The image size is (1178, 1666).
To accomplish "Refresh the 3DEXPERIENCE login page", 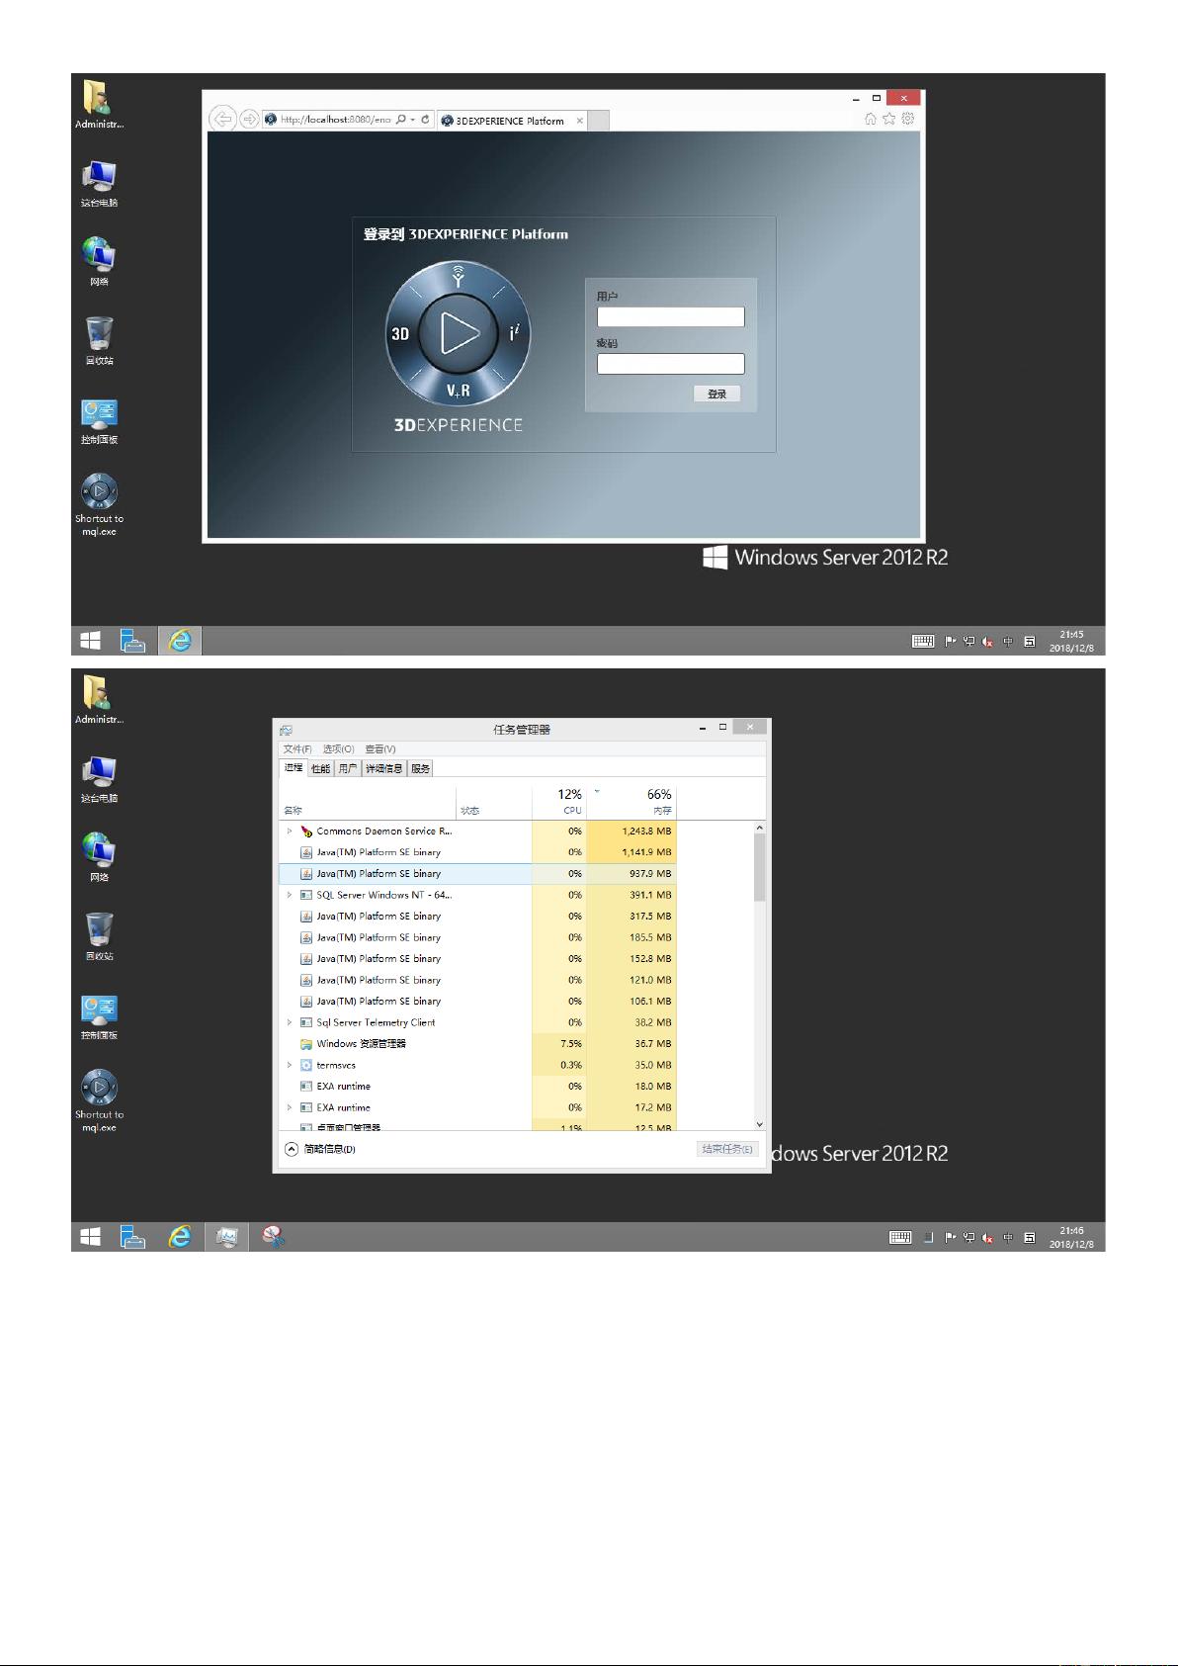I will tap(425, 120).
